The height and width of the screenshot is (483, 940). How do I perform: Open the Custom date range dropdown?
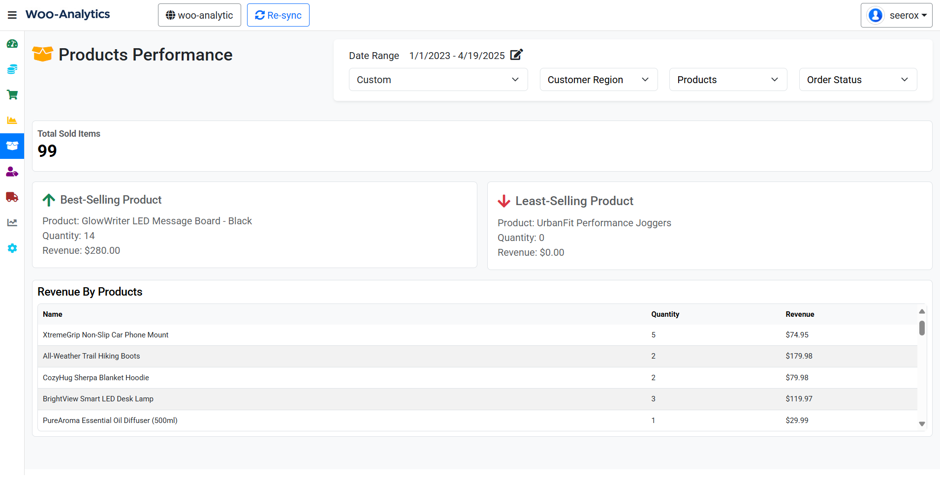[x=438, y=79]
